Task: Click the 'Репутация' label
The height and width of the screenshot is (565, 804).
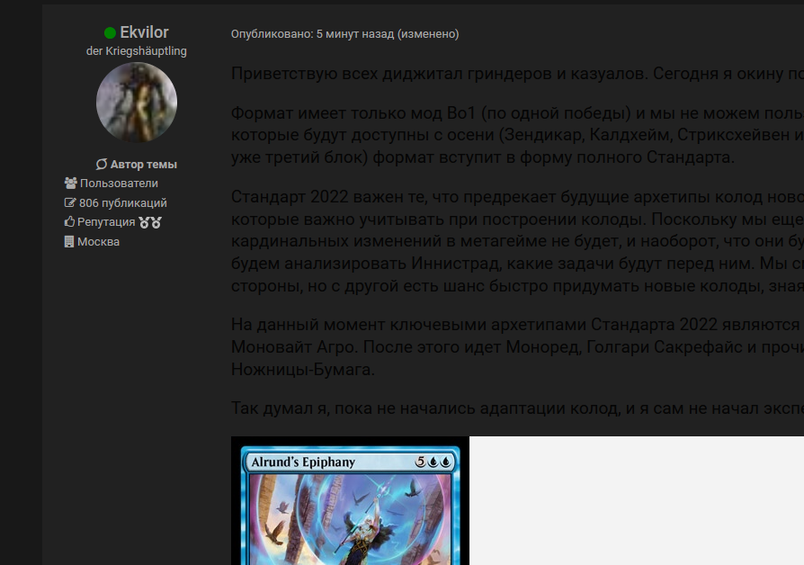Action: click(x=106, y=222)
